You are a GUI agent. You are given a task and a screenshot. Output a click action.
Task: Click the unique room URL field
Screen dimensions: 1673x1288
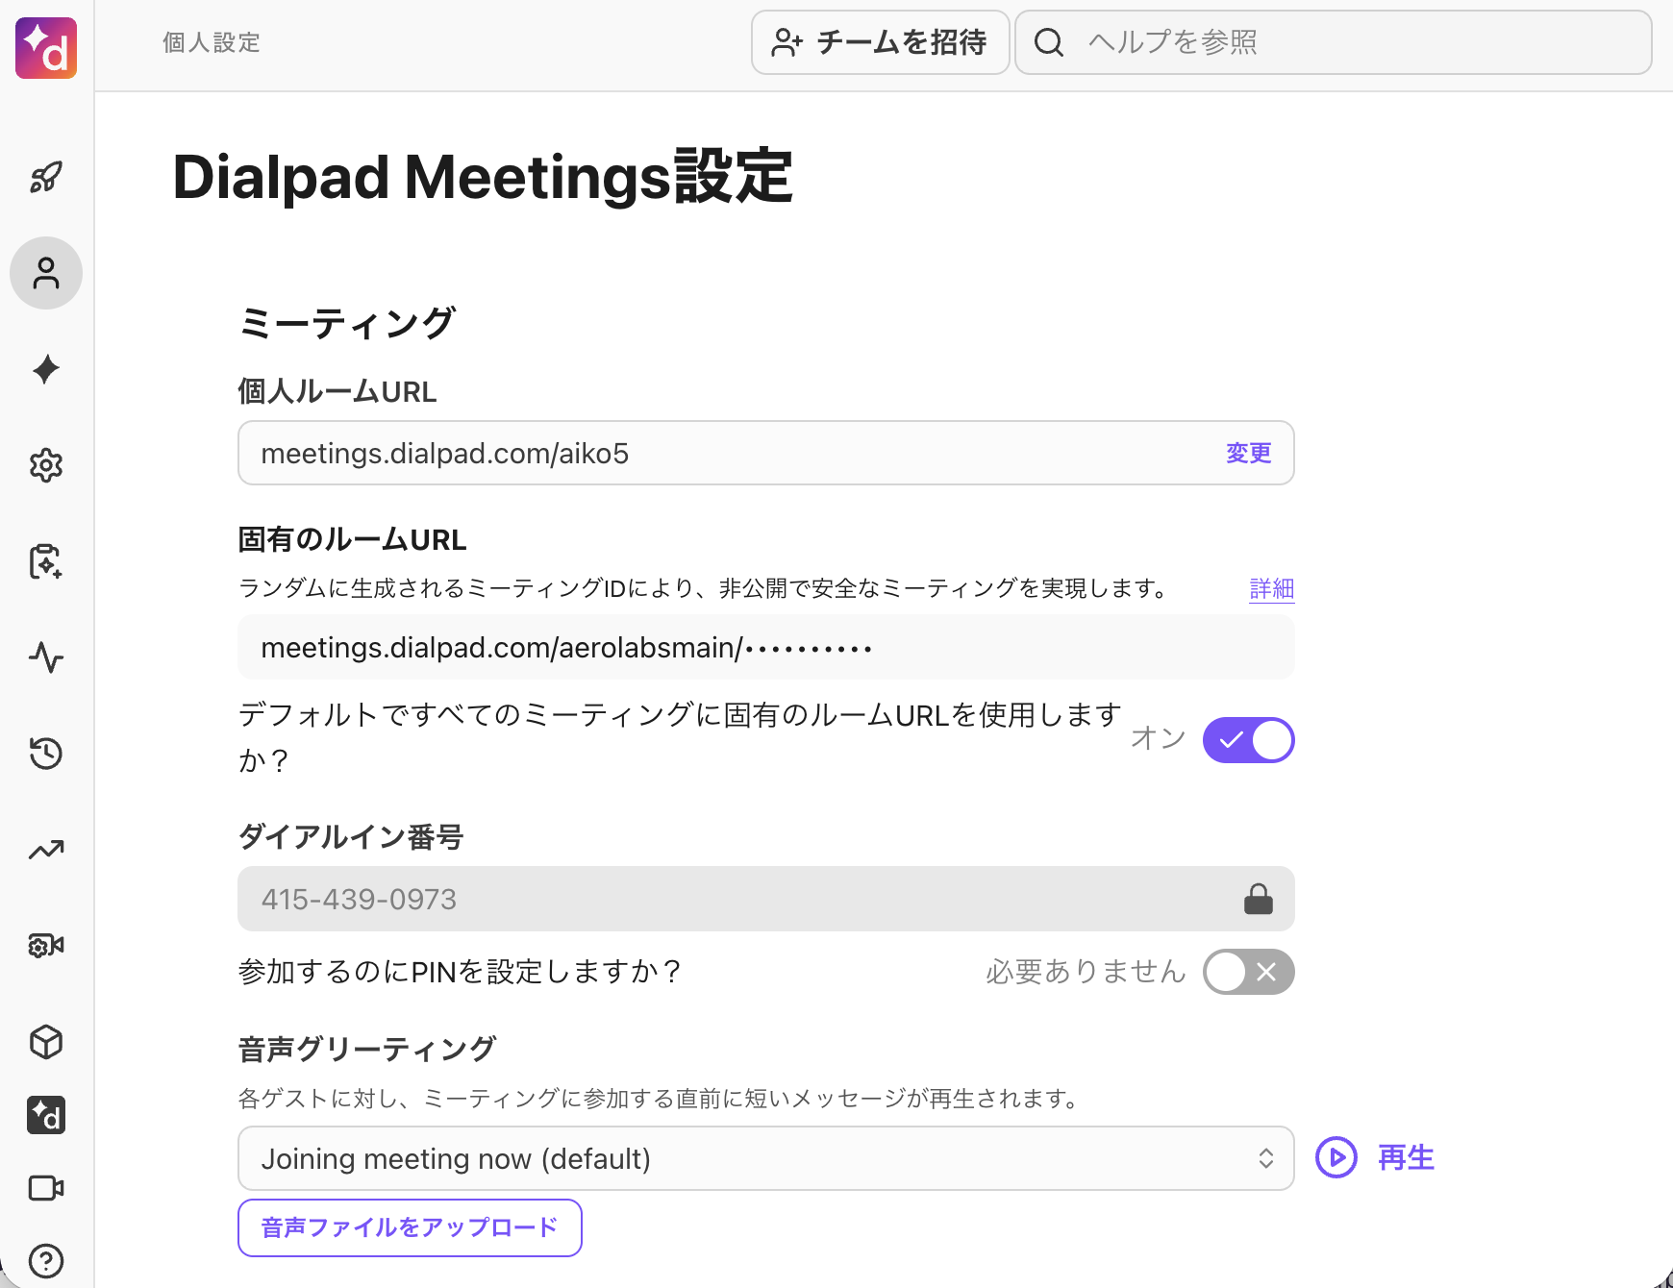(x=766, y=647)
